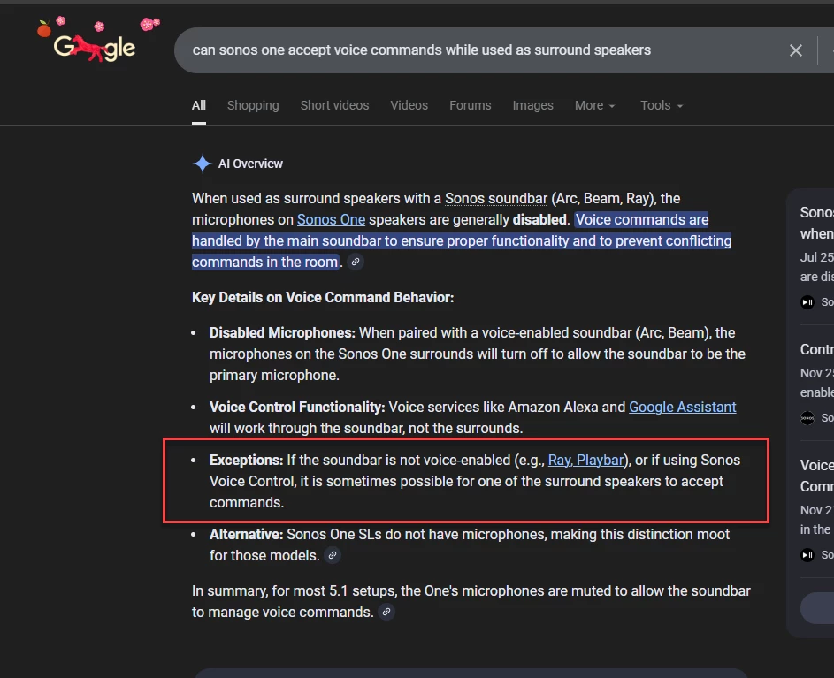Click the AI Overview sparkle icon

(x=203, y=164)
